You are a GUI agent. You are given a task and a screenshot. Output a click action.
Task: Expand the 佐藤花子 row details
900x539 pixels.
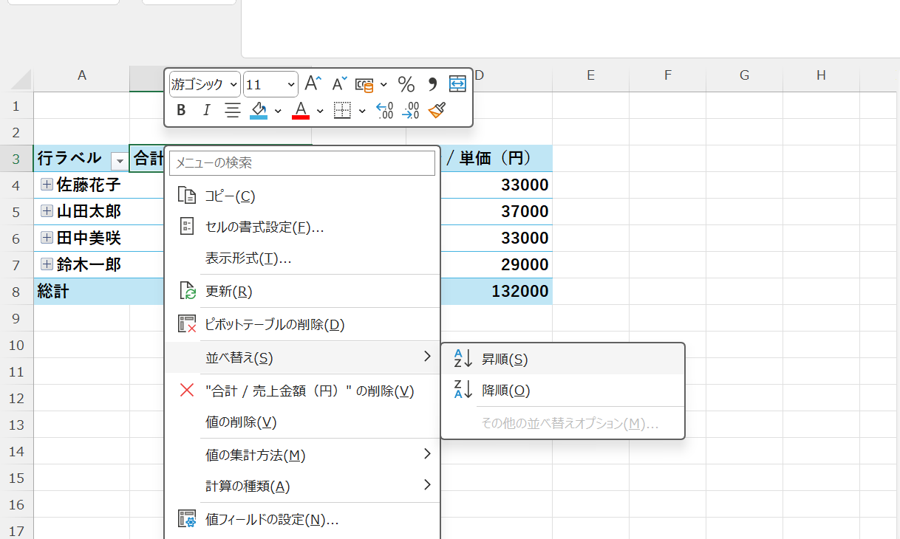tap(47, 185)
